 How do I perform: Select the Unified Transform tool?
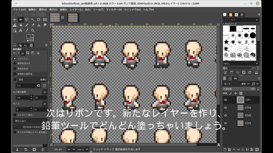(45, 20)
